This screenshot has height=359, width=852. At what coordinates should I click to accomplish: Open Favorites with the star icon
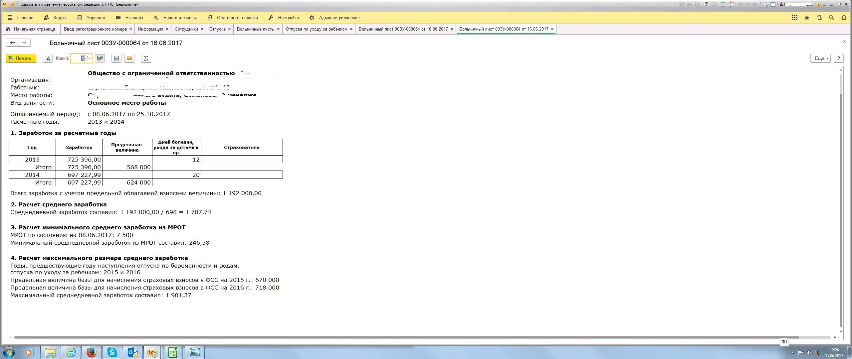click(x=807, y=18)
